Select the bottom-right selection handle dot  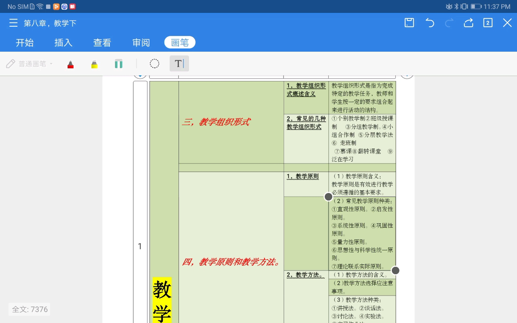(395, 271)
